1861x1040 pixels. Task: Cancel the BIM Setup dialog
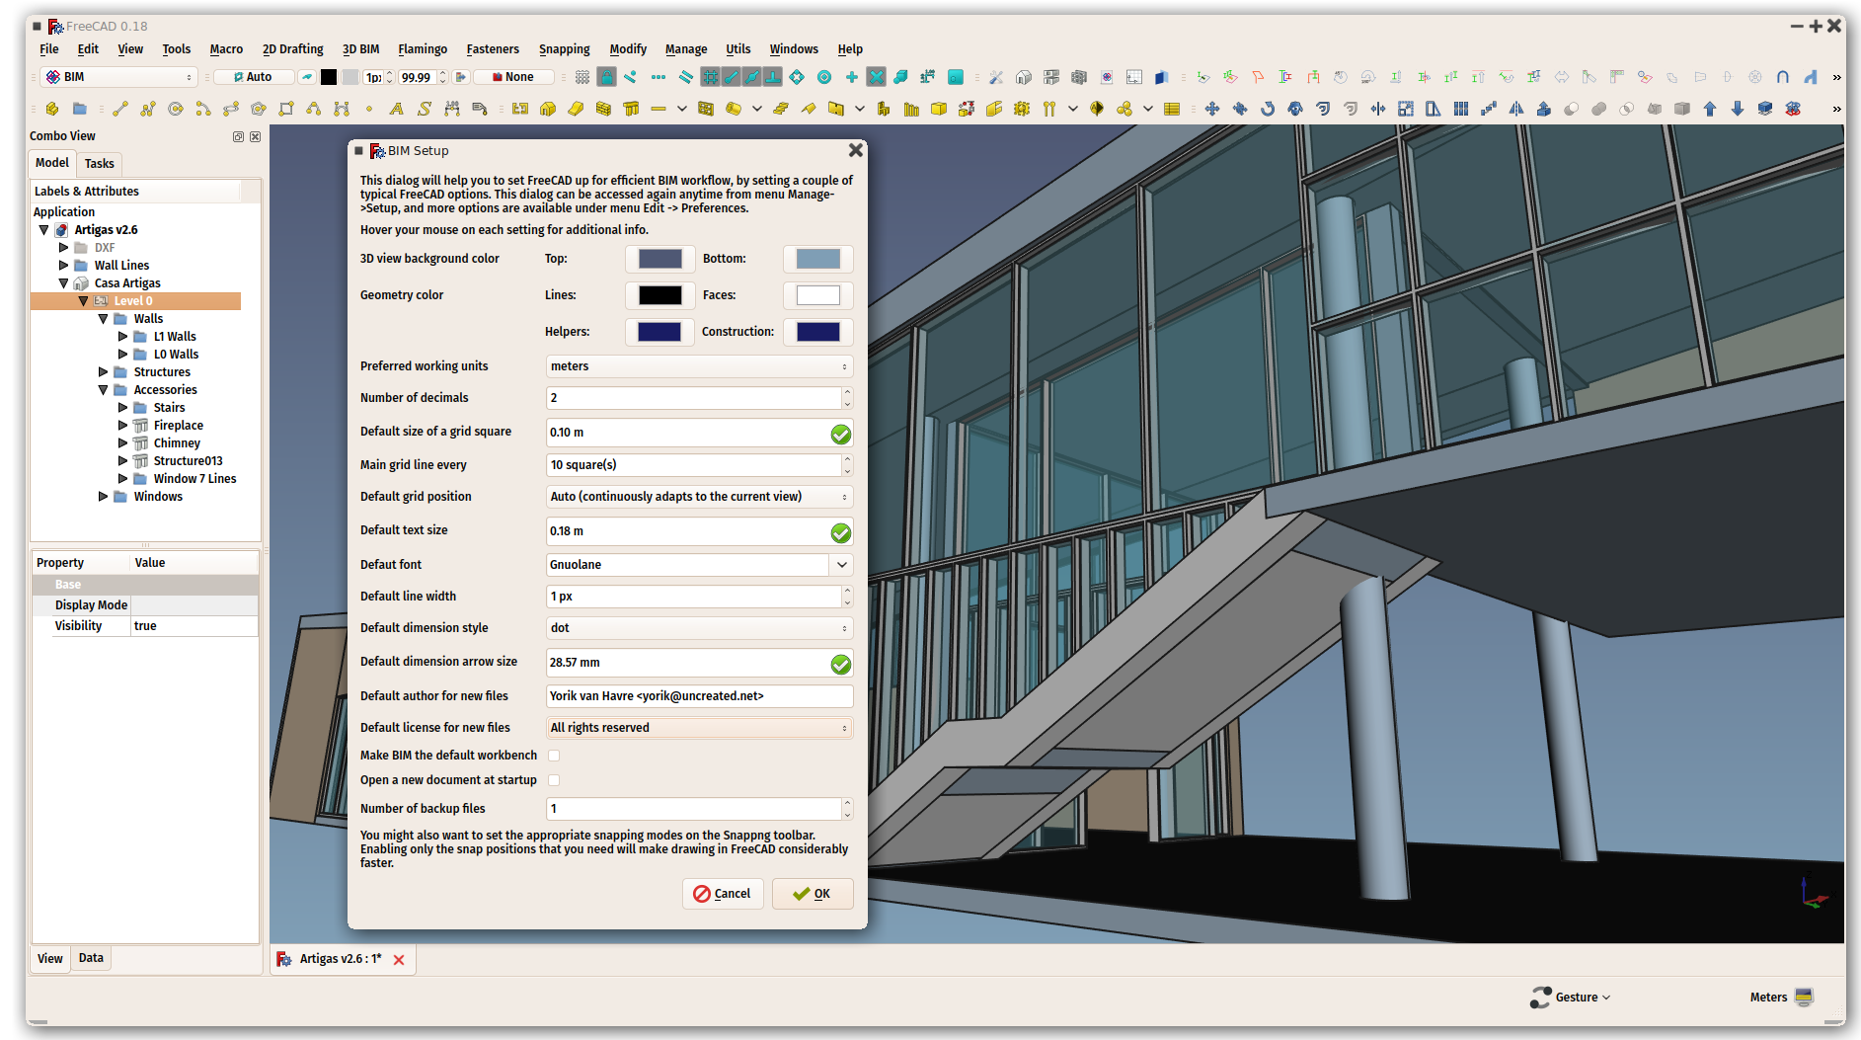click(723, 894)
